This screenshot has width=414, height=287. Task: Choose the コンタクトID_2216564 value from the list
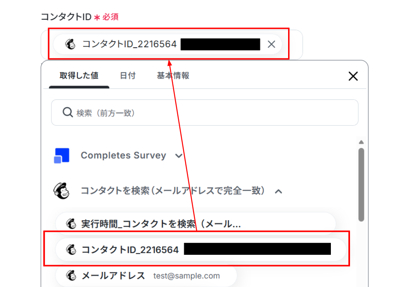tap(130, 250)
